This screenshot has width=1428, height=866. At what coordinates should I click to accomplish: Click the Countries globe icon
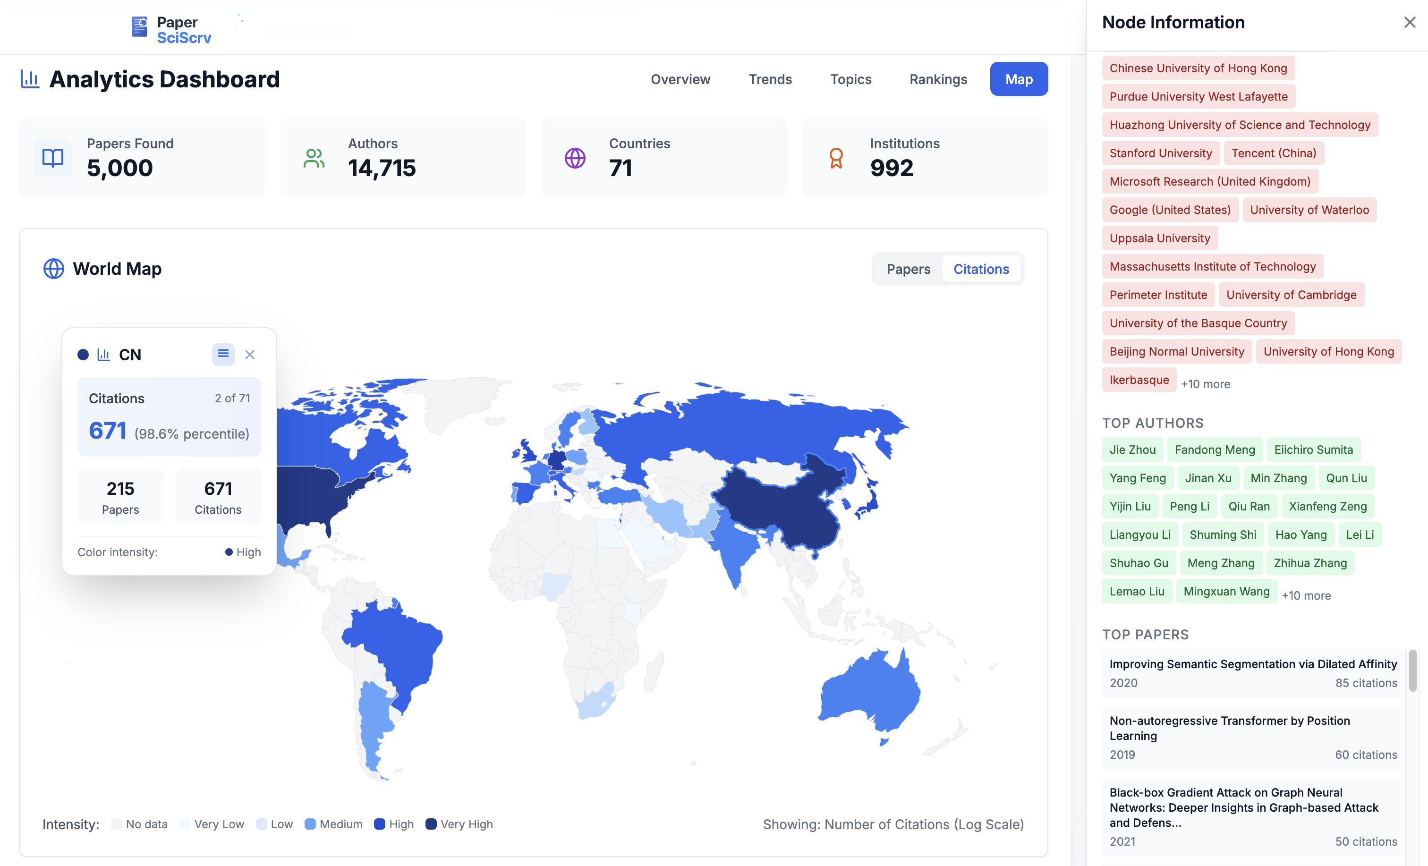pos(575,158)
